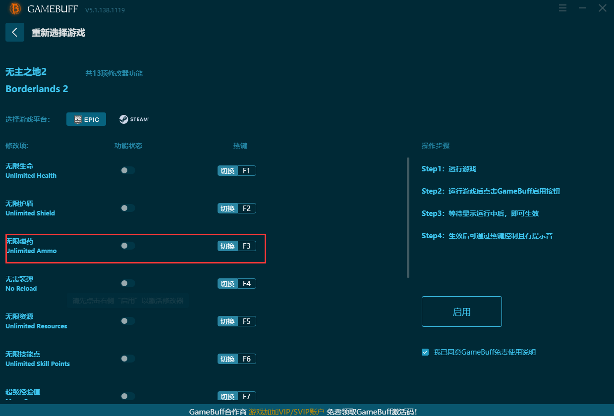Toggle Unlimited Ammo switch
Image resolution: width=614 pixels, height=416 pixels.
(128, 246)
